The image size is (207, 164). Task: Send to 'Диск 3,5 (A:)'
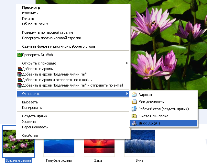(x=163, y=123)
